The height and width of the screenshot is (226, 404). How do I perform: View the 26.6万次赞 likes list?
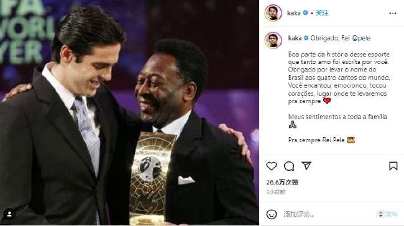click(282, 183)
